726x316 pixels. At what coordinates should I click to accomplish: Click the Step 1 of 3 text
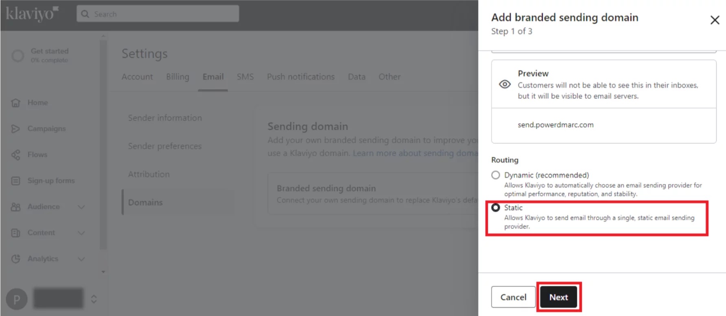click(x=511, y=31)
